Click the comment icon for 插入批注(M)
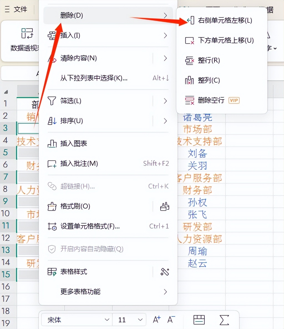Screen dimensions: 284x329 tap(52, 164)
